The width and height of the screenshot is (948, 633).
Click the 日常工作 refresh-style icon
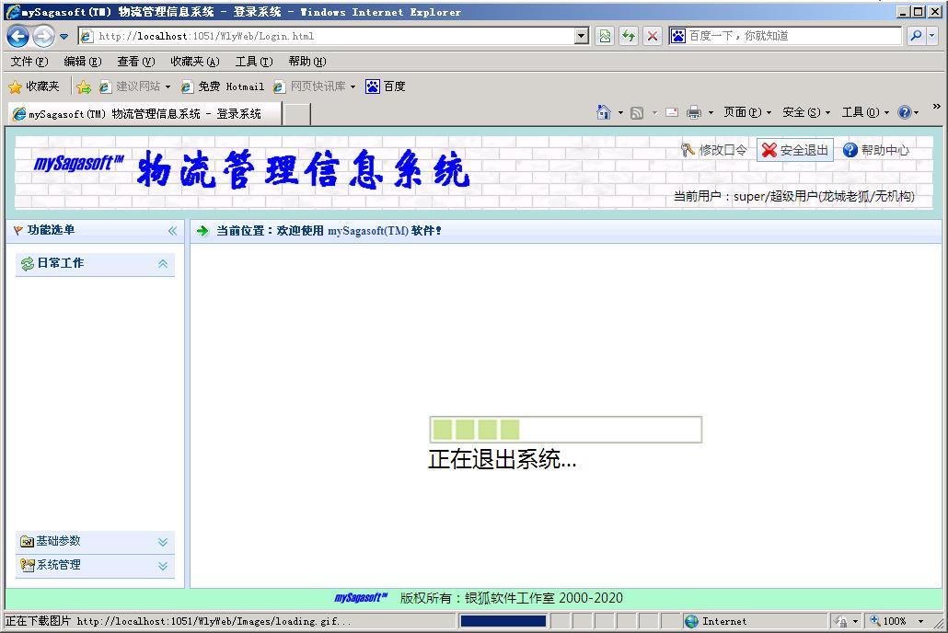pyautogui.click(x=28, y=264)
